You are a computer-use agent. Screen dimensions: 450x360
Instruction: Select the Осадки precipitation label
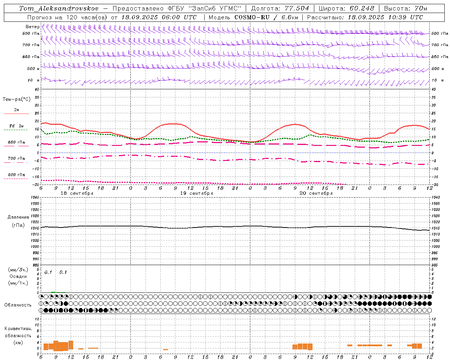coord(18,276)
